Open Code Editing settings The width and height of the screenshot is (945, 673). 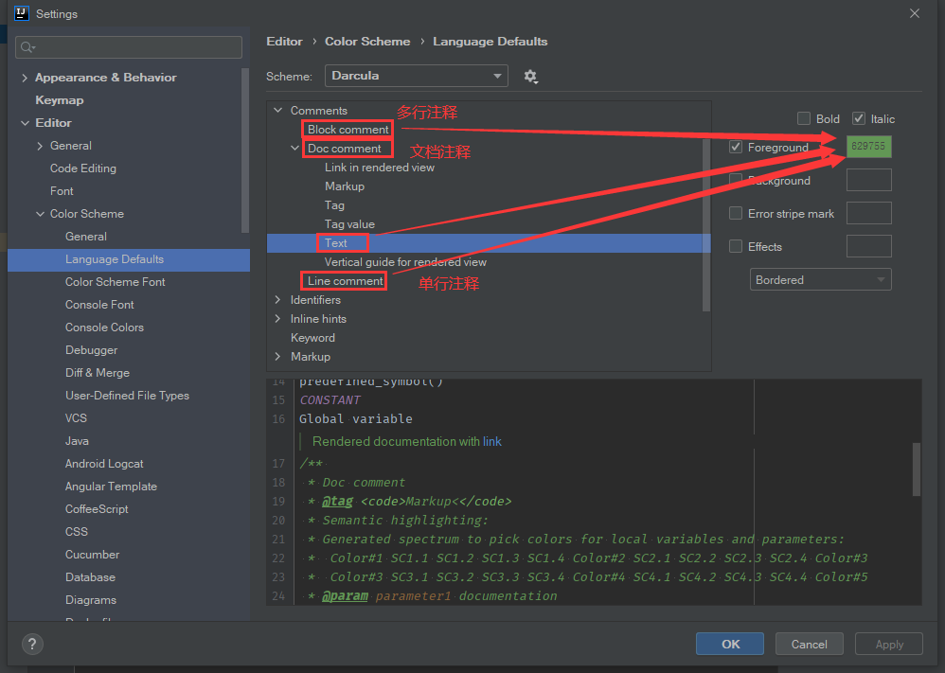(83, 168)
